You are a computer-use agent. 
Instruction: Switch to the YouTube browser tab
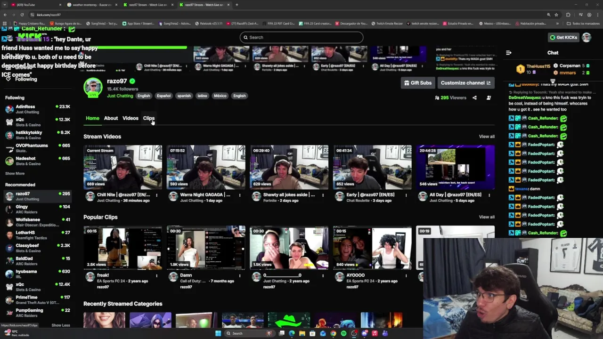tap(35, 5)
